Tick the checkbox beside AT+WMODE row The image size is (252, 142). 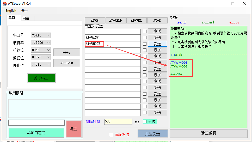[145, 44]
